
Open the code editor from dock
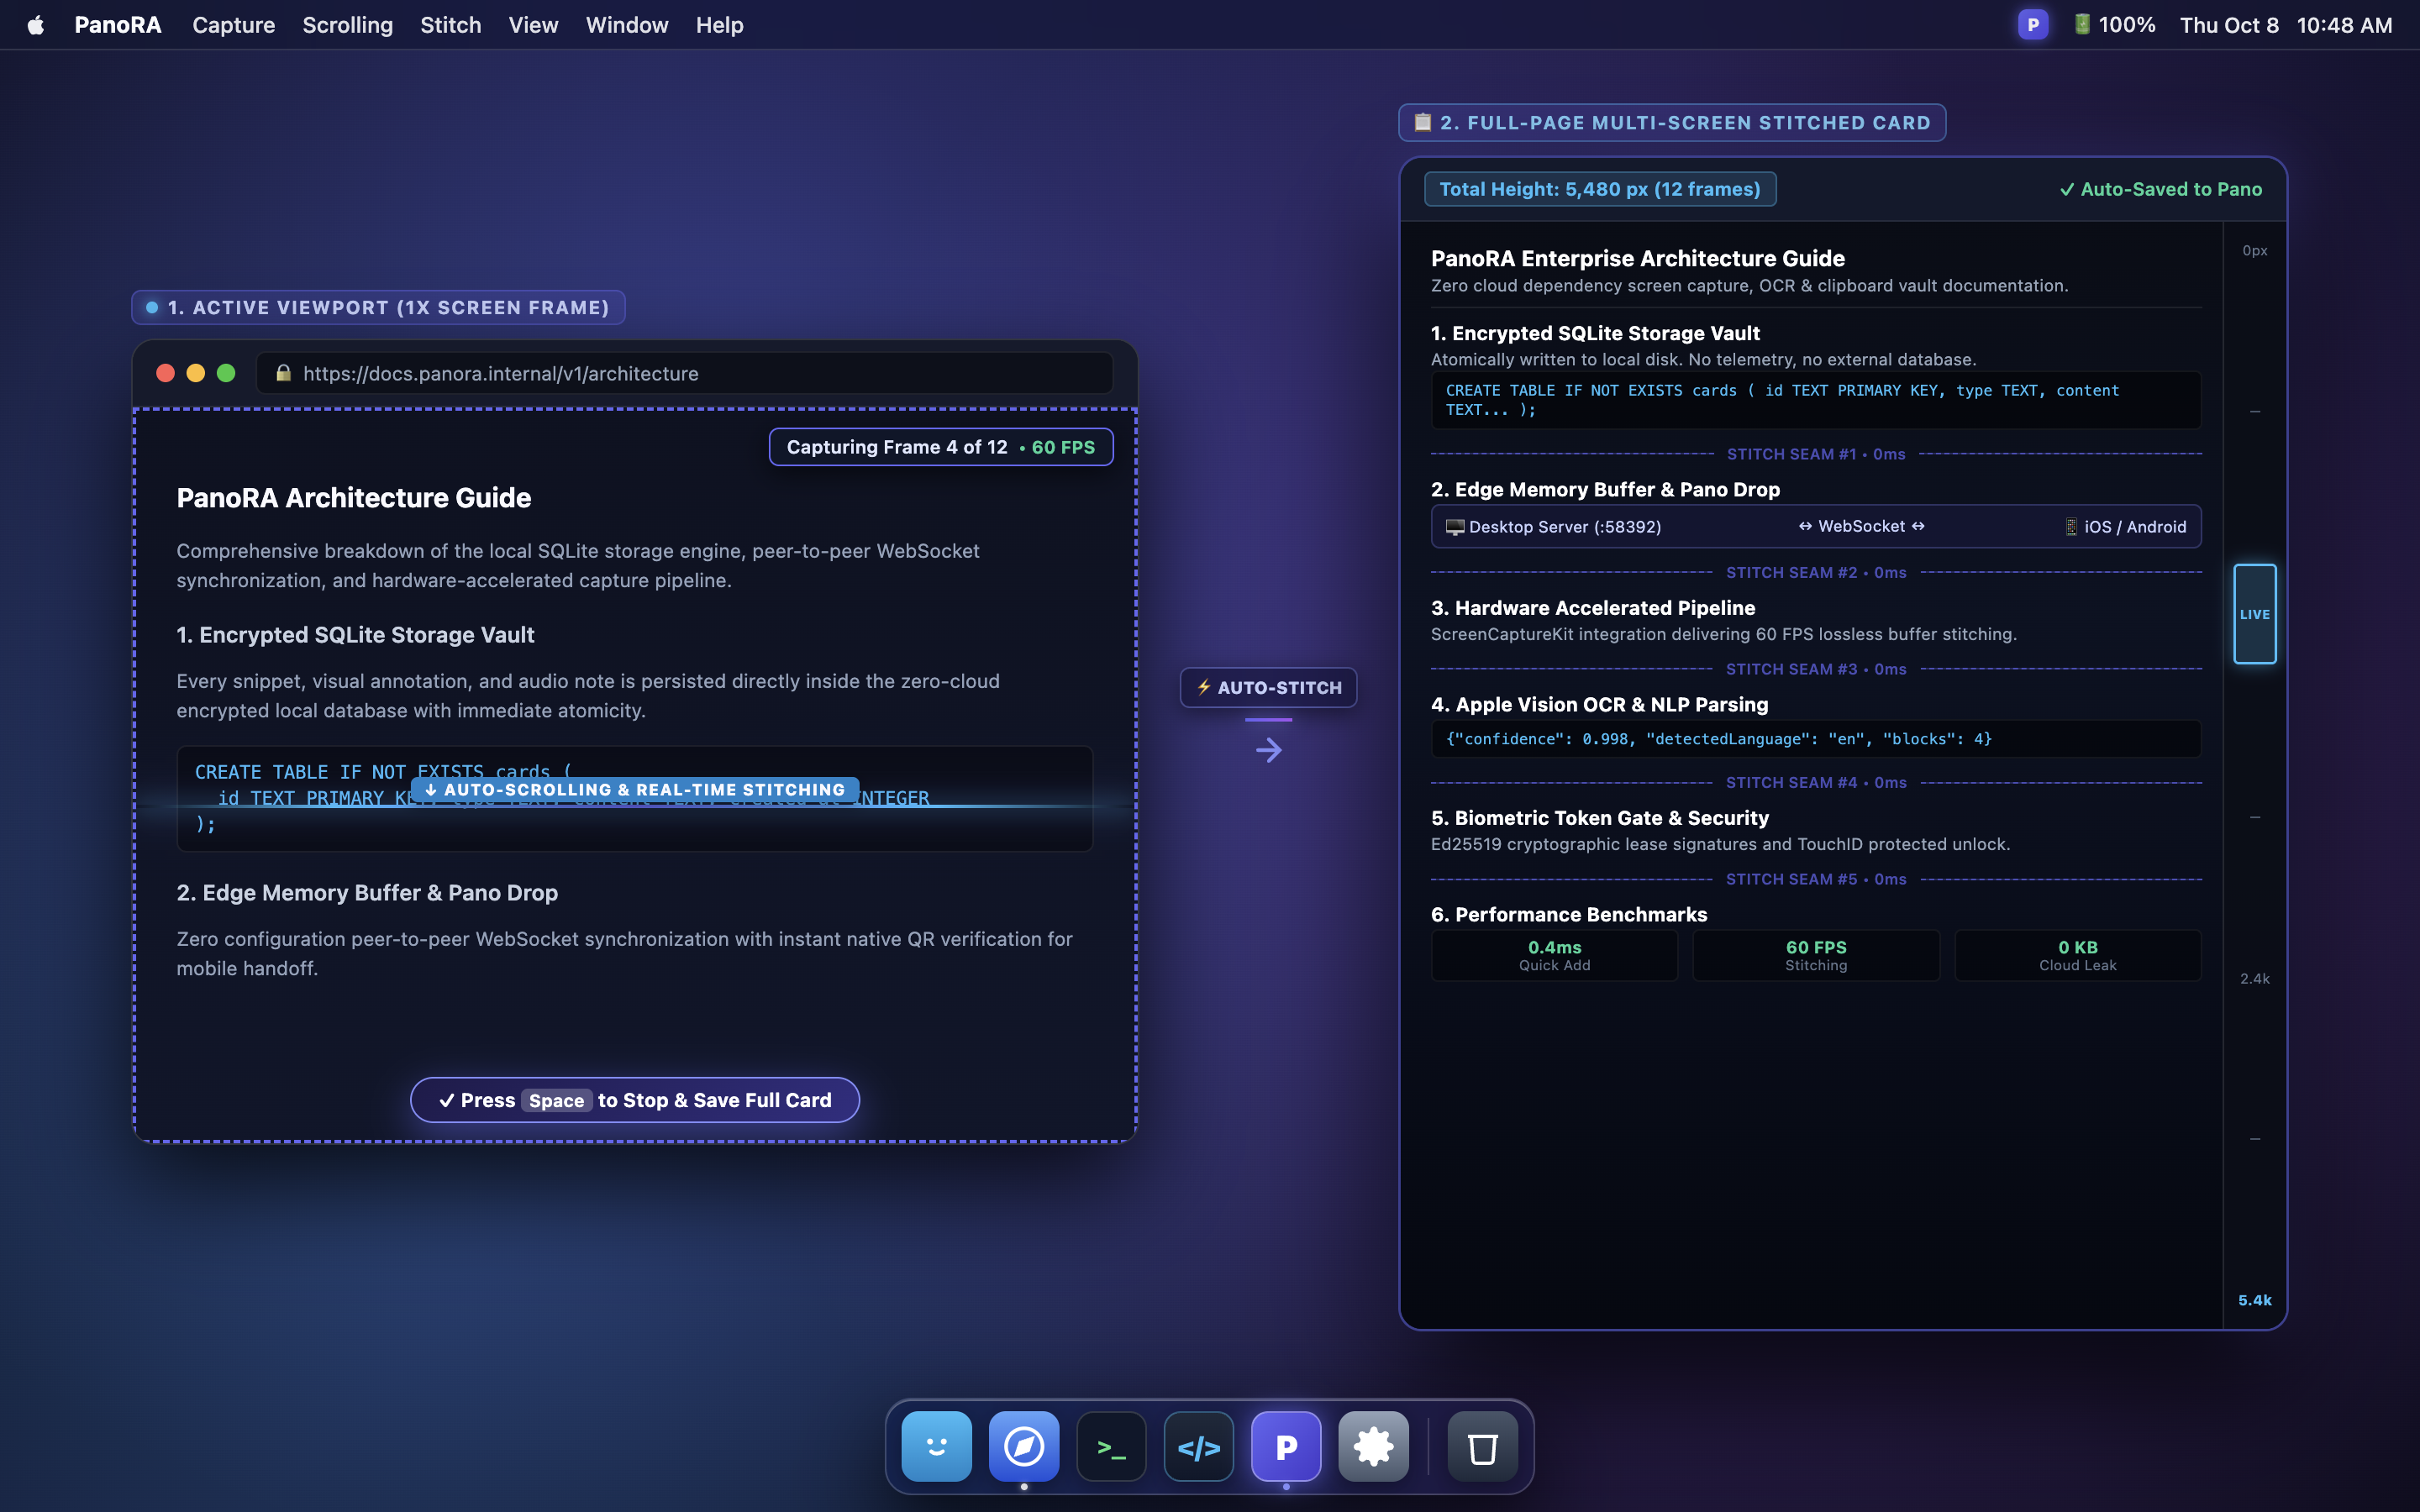click(1198, 1446)
